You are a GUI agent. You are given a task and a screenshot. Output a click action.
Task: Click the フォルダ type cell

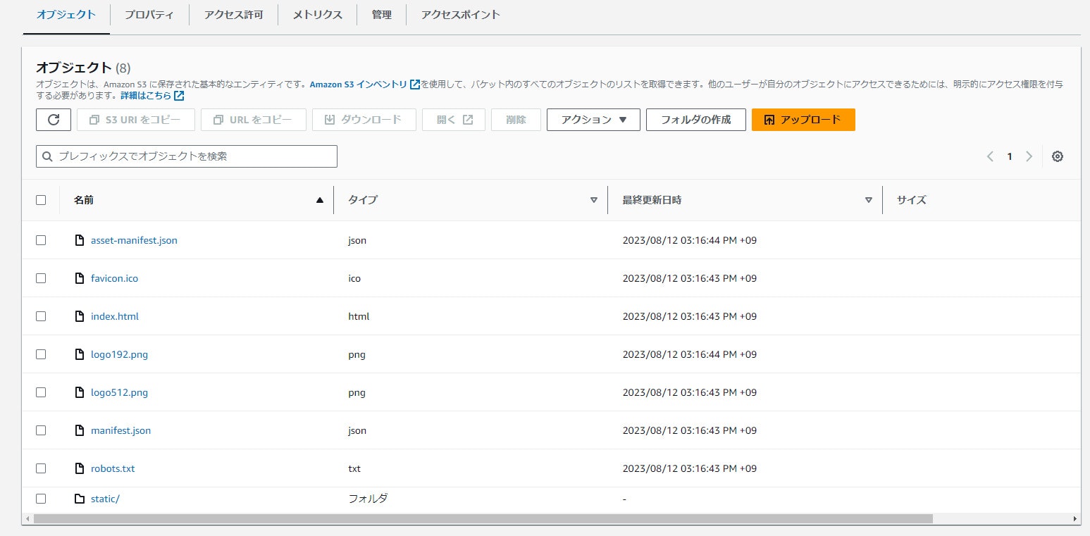click(x=368, y=499)
